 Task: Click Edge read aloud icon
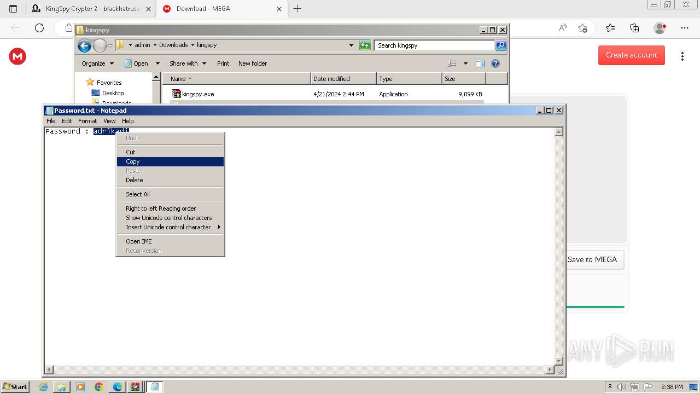pyautogui.click(x=563, y=28)
